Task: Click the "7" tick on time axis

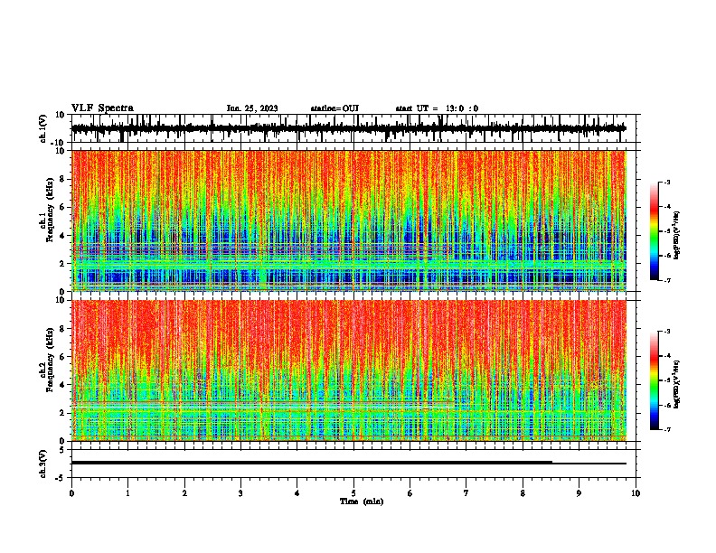Action: tap(466, 493)
